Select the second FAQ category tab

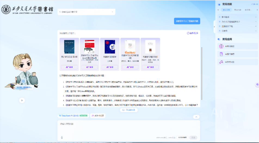[x=238, y=10]
